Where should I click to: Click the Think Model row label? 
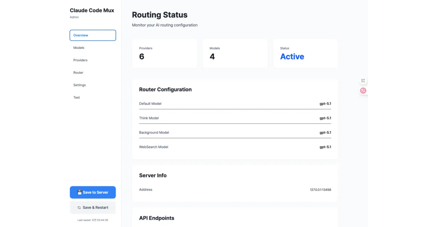[149, 118]
